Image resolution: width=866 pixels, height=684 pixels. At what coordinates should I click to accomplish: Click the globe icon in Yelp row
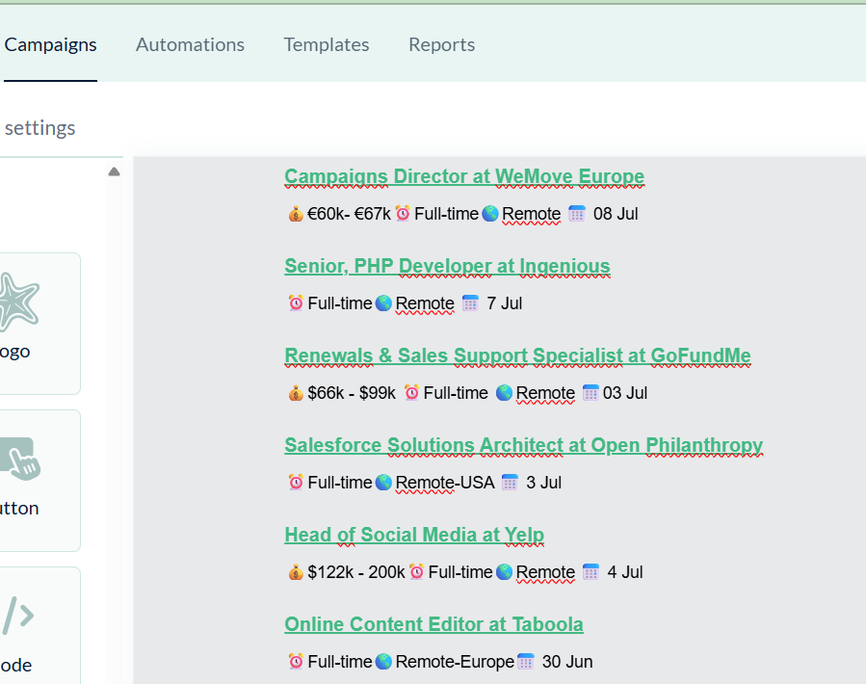(504, 572)
